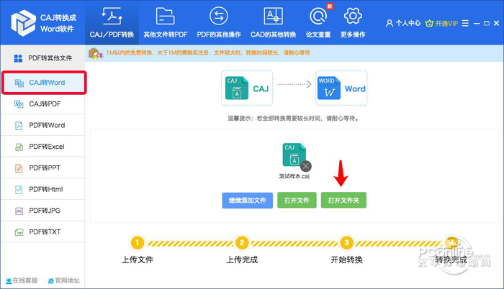Switch to PDF的其他操作 tab
Screen dimensions: 504x289
click(219, 23)
